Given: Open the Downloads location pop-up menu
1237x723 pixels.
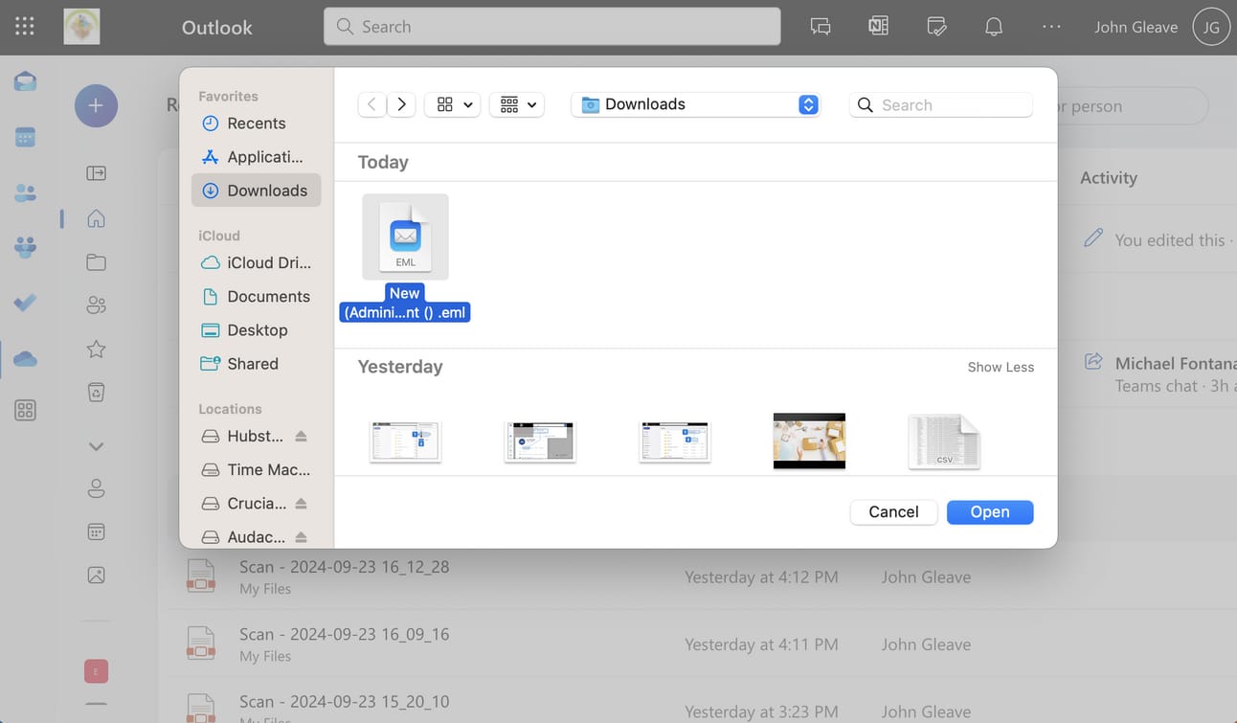Looking at the screenshot, I should tap(696, 104).
